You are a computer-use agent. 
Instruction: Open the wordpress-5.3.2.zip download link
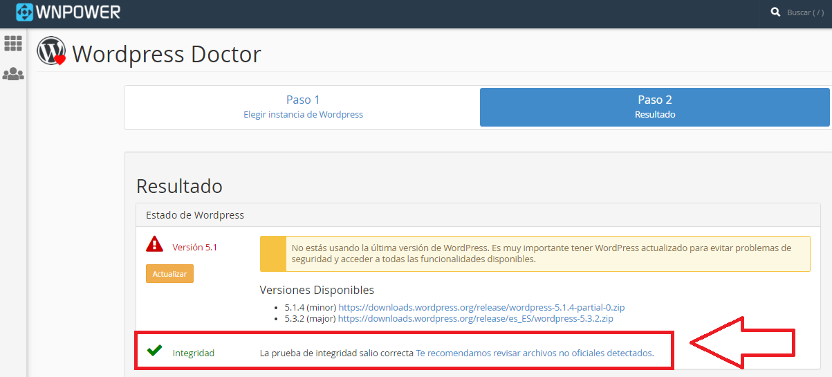click(475, 319)
